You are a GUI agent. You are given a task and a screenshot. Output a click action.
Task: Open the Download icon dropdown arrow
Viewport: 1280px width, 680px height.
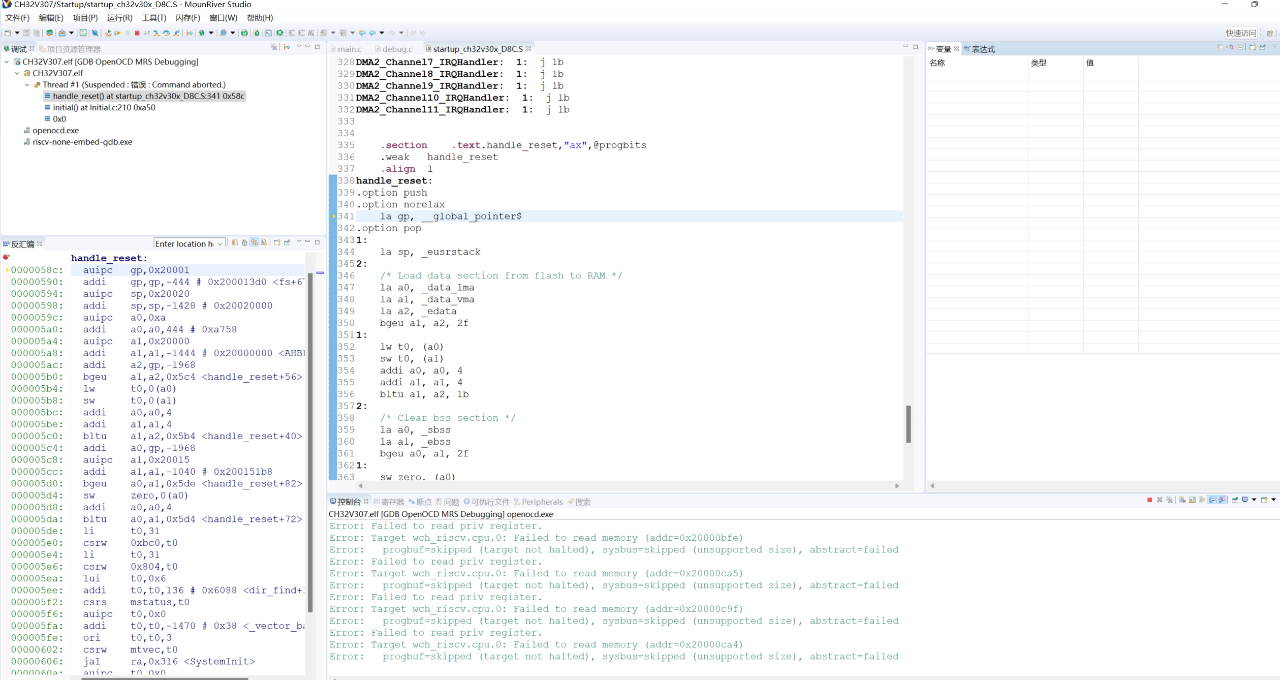pyautogui.click(x=71, y=33)
